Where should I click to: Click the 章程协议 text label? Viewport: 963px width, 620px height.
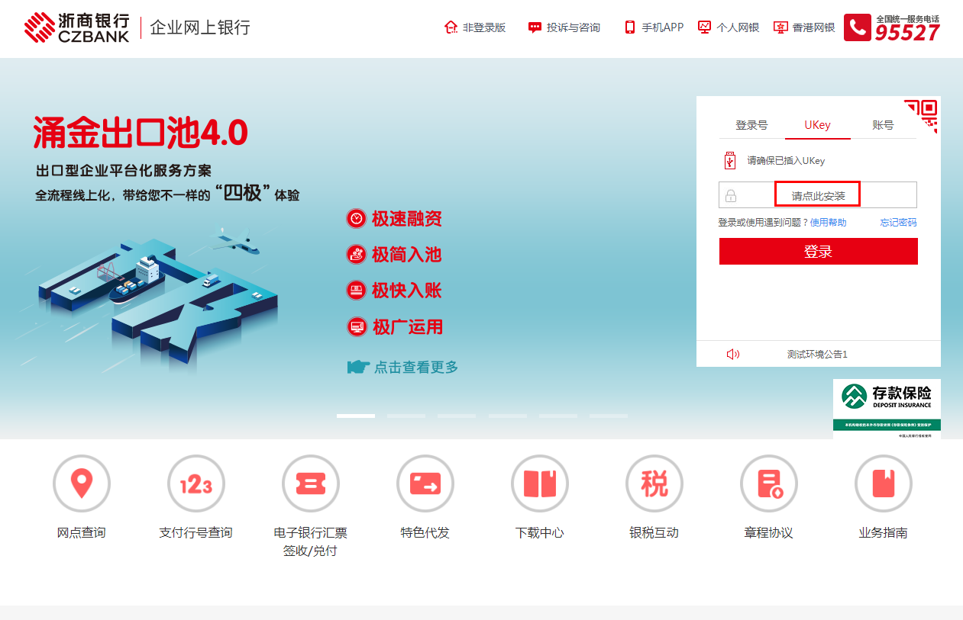tap(769, 532)
